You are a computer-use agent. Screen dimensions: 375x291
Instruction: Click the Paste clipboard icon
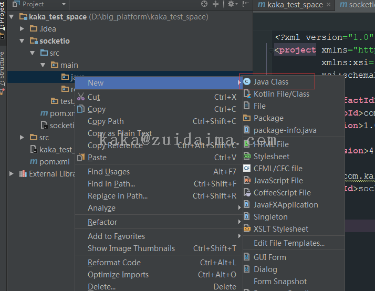(81, 157)
